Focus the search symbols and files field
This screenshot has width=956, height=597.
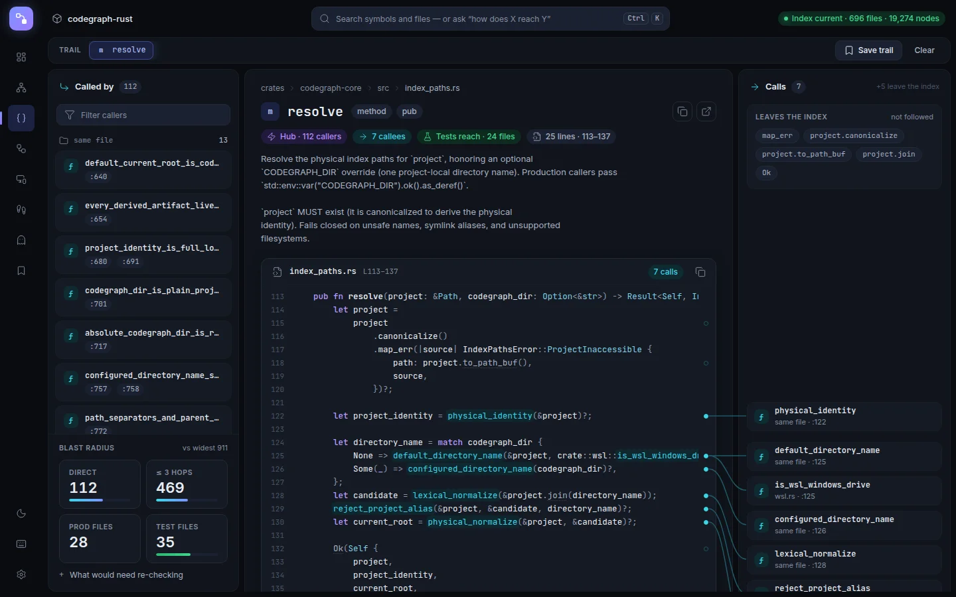point(491,19)
